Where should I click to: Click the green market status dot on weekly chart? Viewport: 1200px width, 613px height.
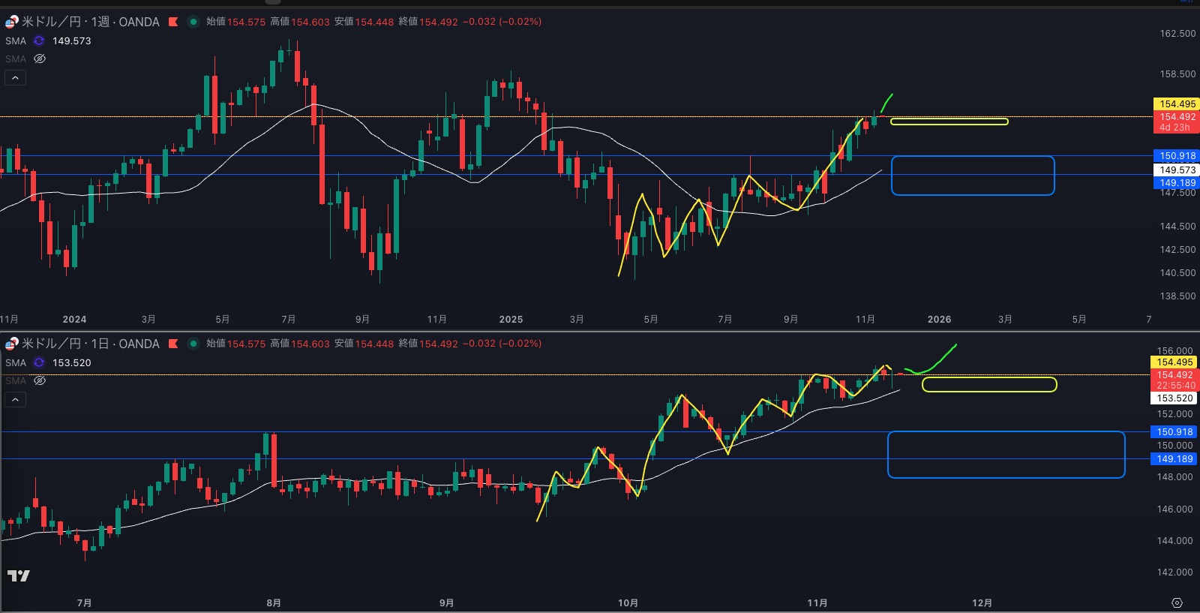tap(193, 22)
